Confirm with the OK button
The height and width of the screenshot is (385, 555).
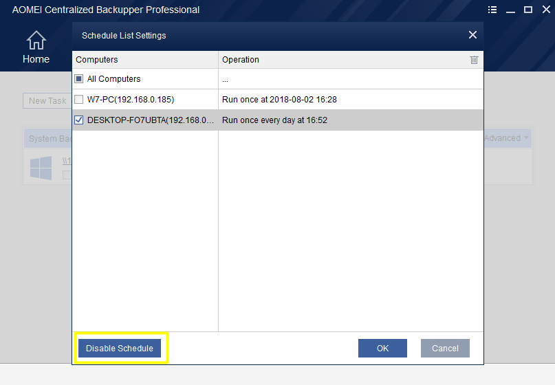click(382, 348)
